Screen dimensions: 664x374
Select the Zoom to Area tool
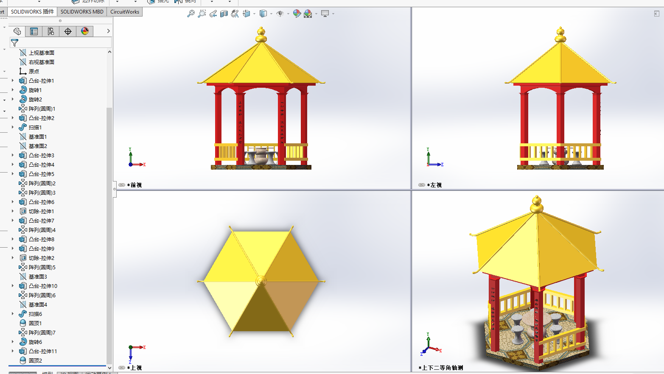pos(202,14)
